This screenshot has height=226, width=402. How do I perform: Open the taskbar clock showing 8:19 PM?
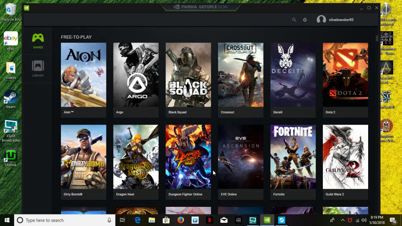(x=377, y=220)
